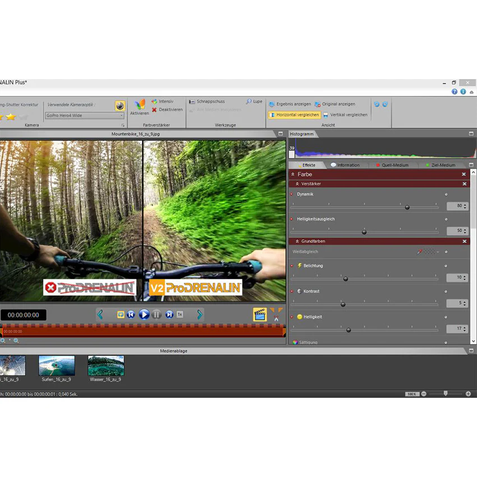Switch to the Effekte tab
This screenshot has width=477, height=477.
point(308,165)
